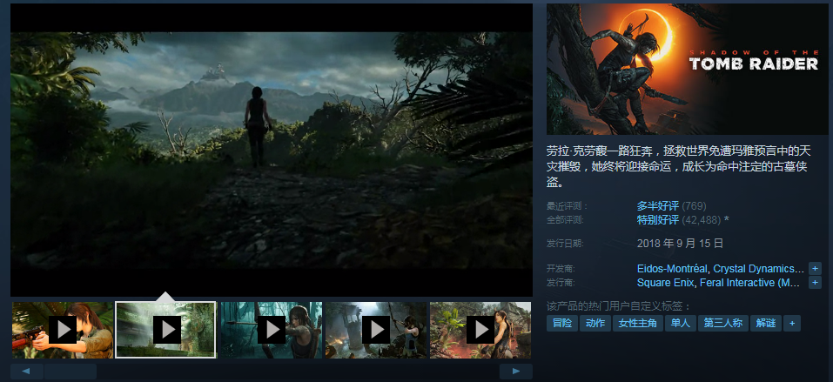Select the 冒险 tag

point(562,323)
